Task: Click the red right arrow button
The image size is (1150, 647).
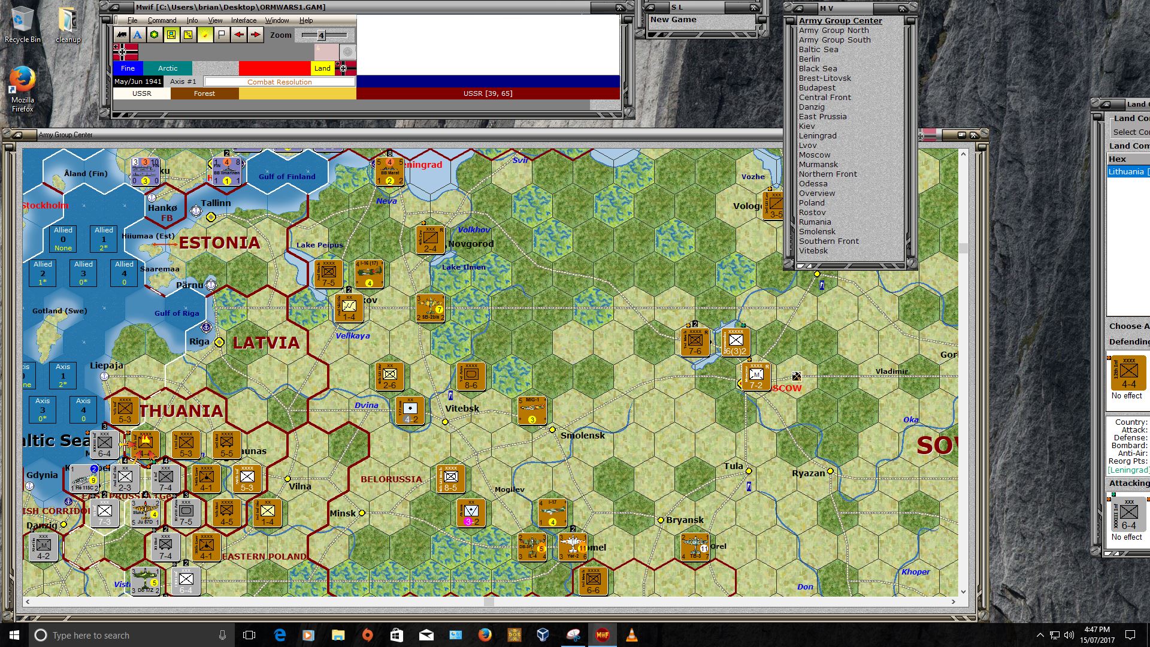Action: pos(256,35)
